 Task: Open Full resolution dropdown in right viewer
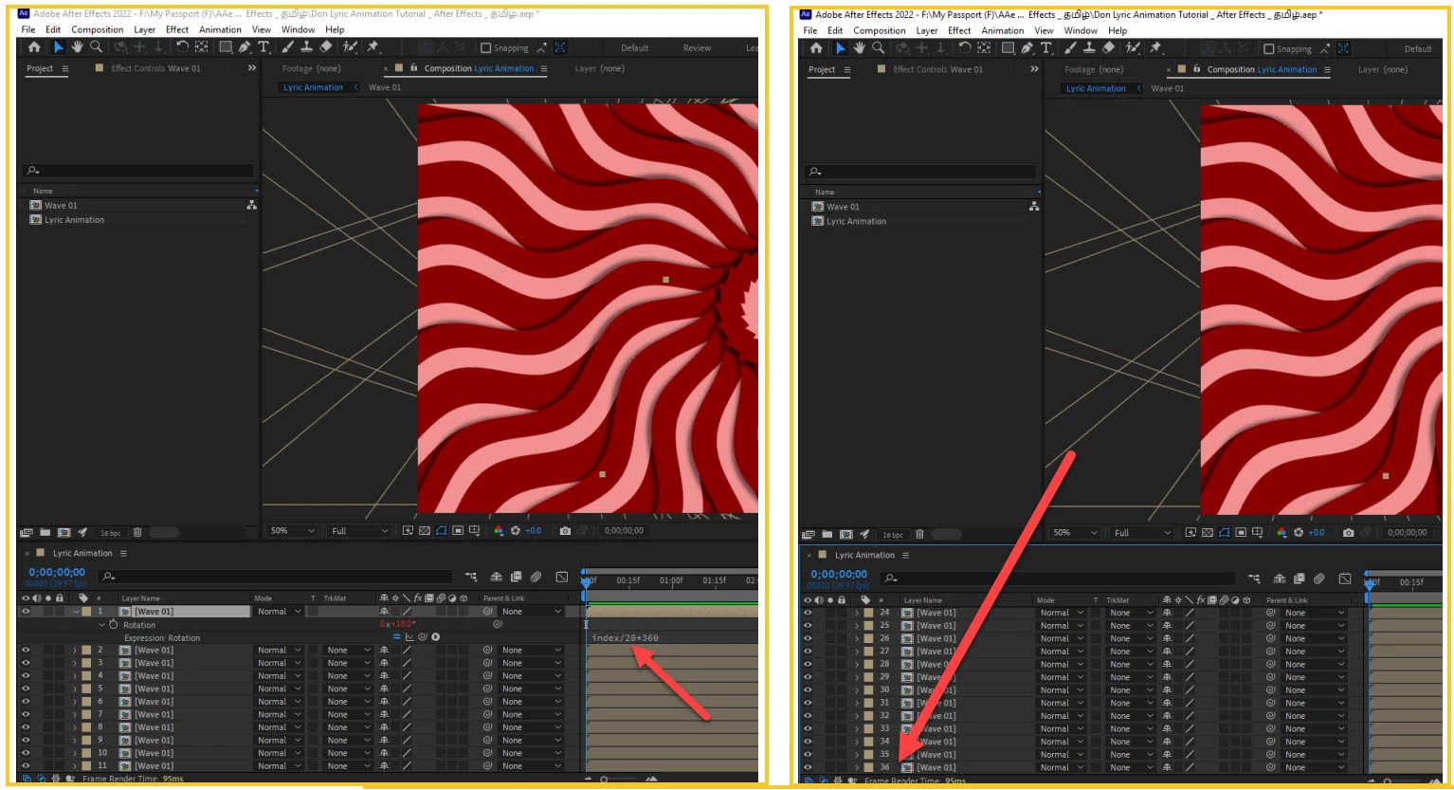(x=1142, y=533)
